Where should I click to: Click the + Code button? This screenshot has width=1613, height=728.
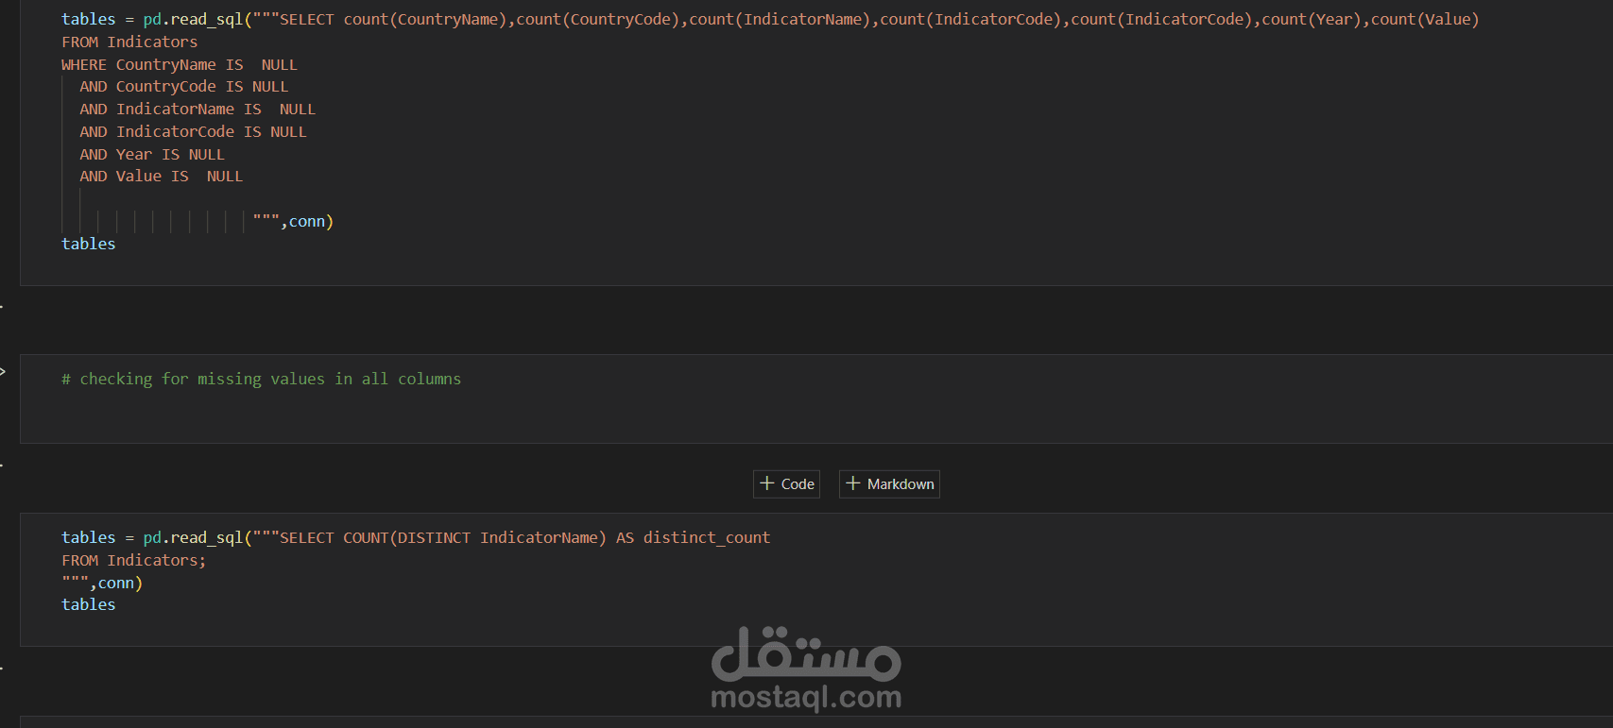[786, 484]
